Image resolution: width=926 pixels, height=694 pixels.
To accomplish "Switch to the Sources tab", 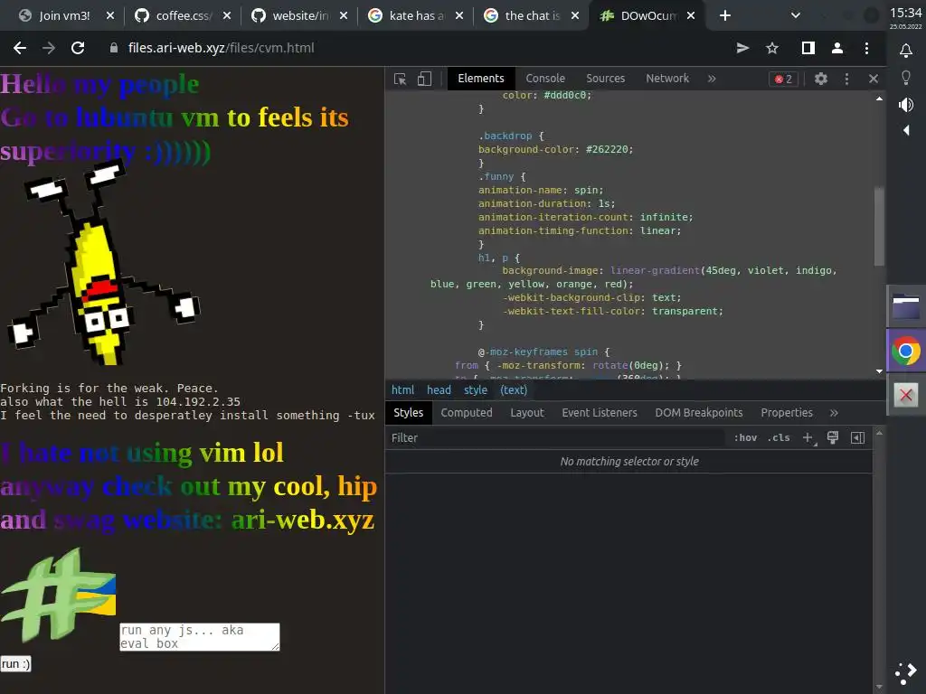I will [x=605, y=79].
